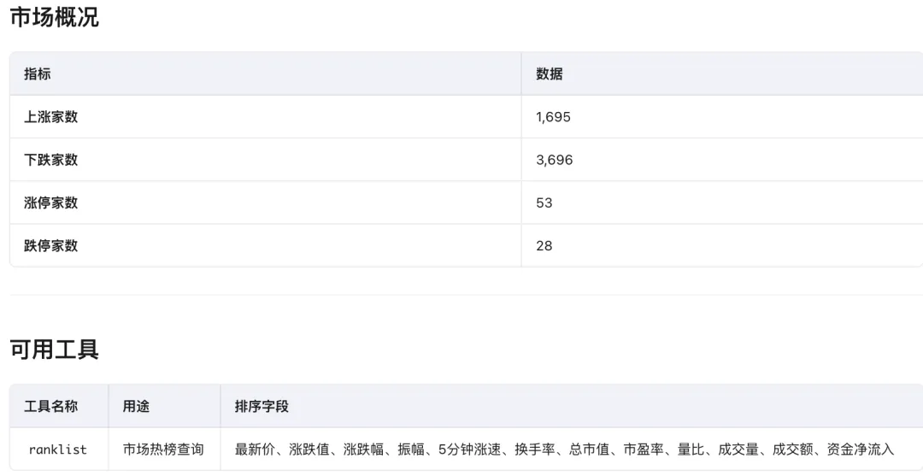Click the 市场热榜查询 cell

(163, 450)
